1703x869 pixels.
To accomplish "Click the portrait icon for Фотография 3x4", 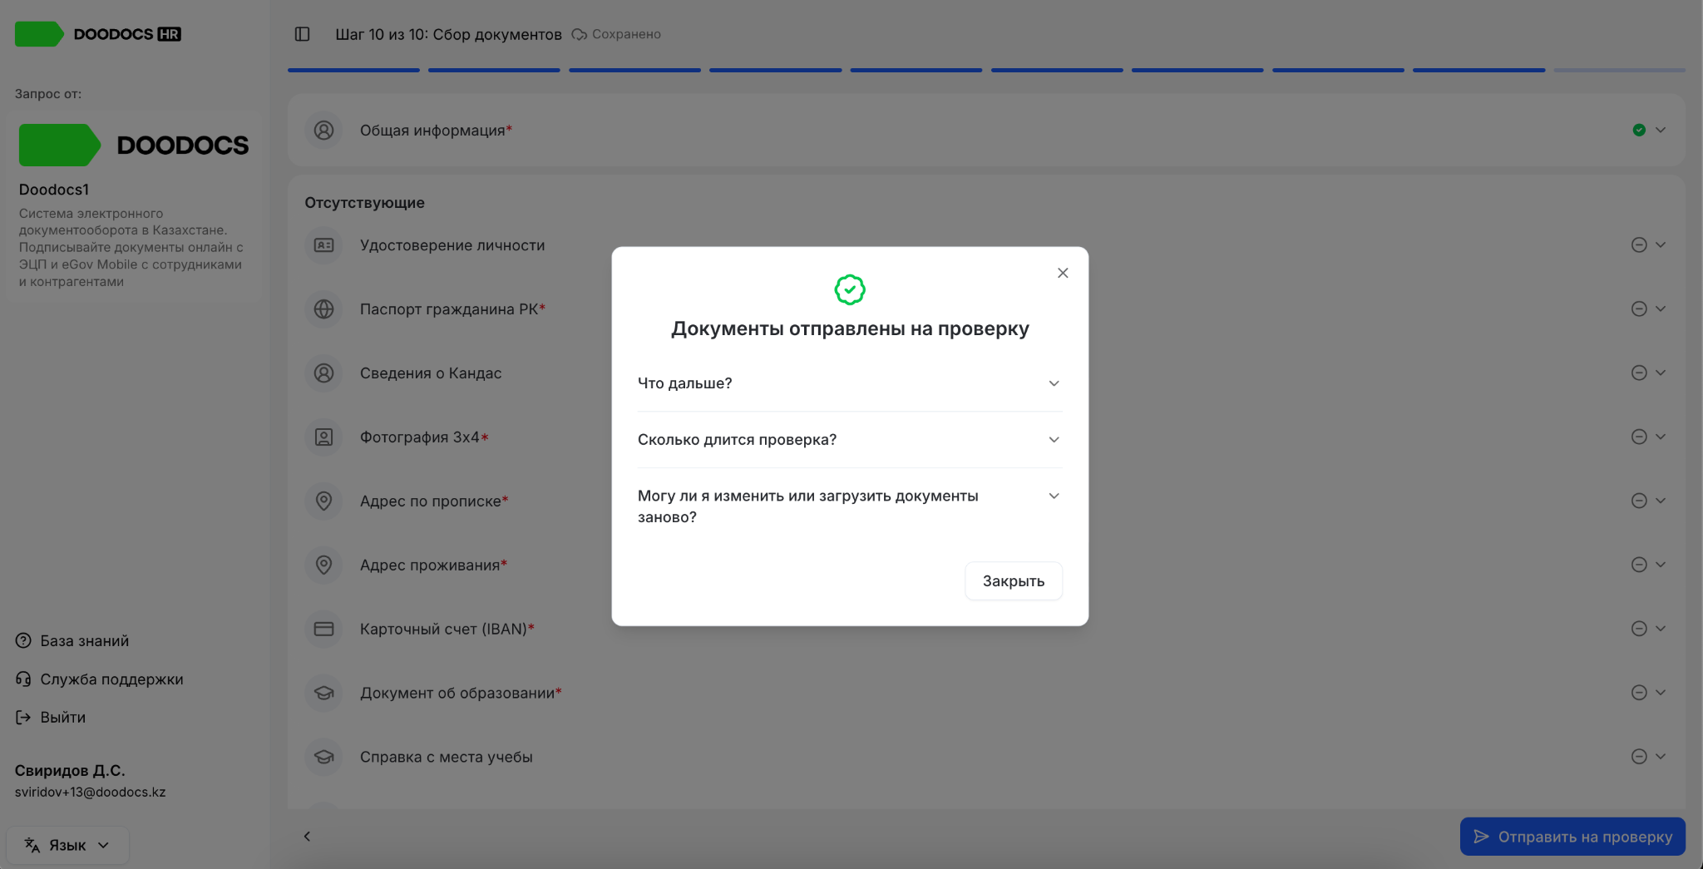I will pos(323,437).
